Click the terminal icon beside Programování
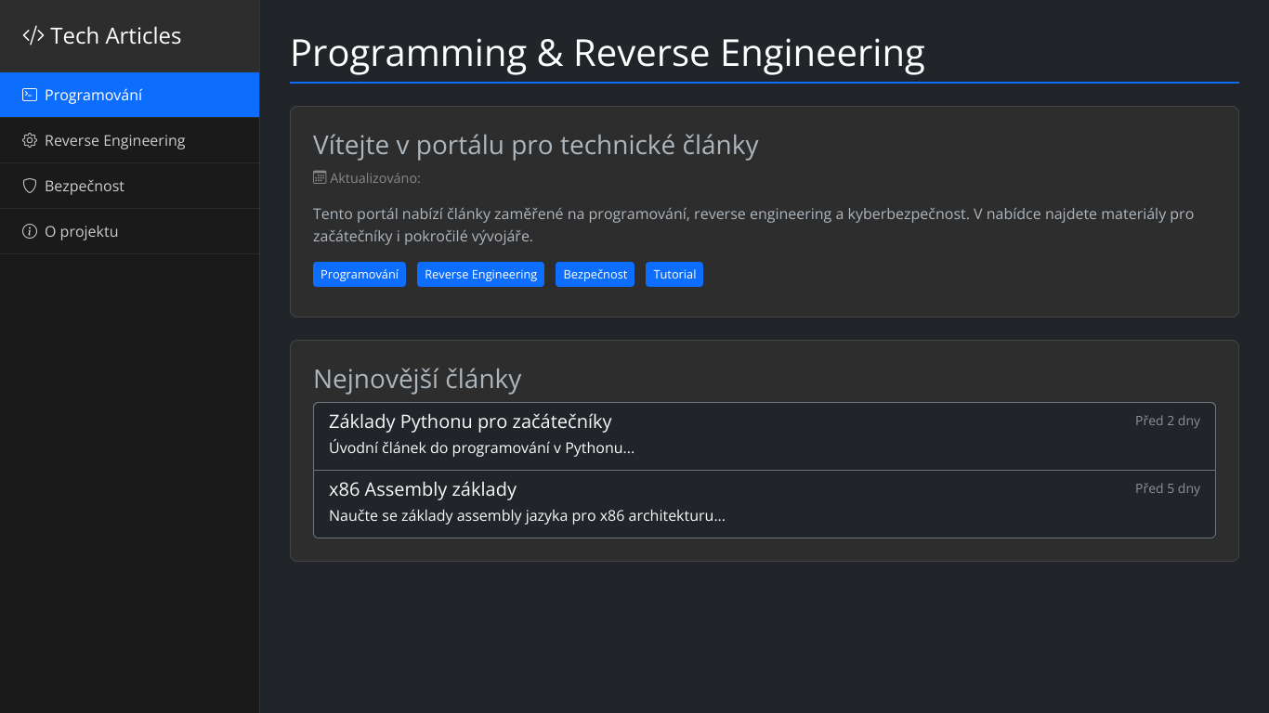The image size is (1269, 713). [29, 94]
